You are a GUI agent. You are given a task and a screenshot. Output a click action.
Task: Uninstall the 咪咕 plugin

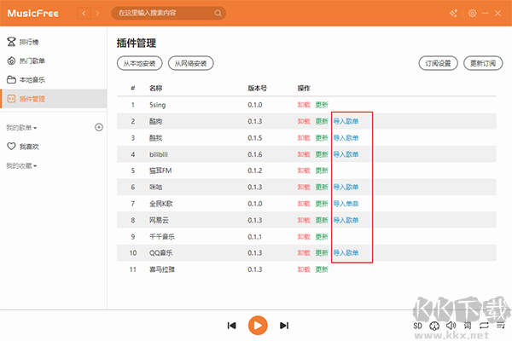304,187
